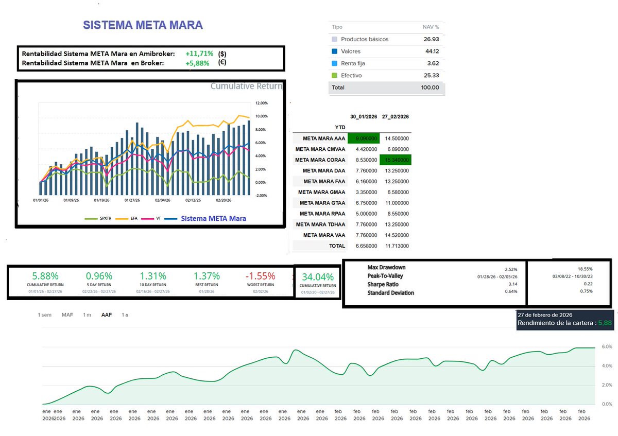Click the '27_02/2026' column header
The width and height of the screenshot is (618, 436).
tap(396, 117)
